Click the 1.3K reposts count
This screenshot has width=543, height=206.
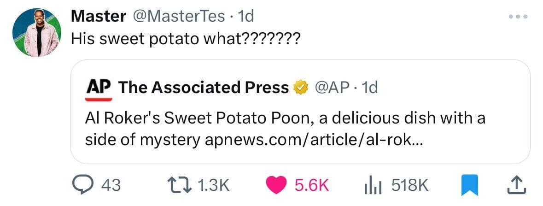(212, 185)
